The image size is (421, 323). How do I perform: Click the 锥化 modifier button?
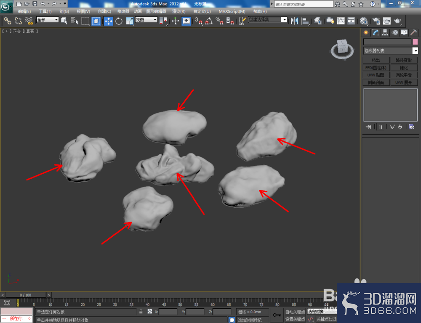tap(404, 68)
